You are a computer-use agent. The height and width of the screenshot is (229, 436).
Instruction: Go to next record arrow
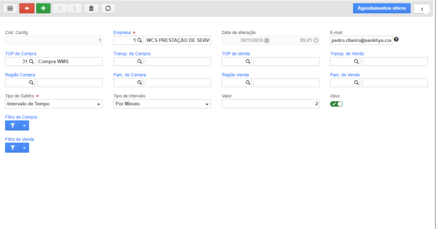point(74,8)
